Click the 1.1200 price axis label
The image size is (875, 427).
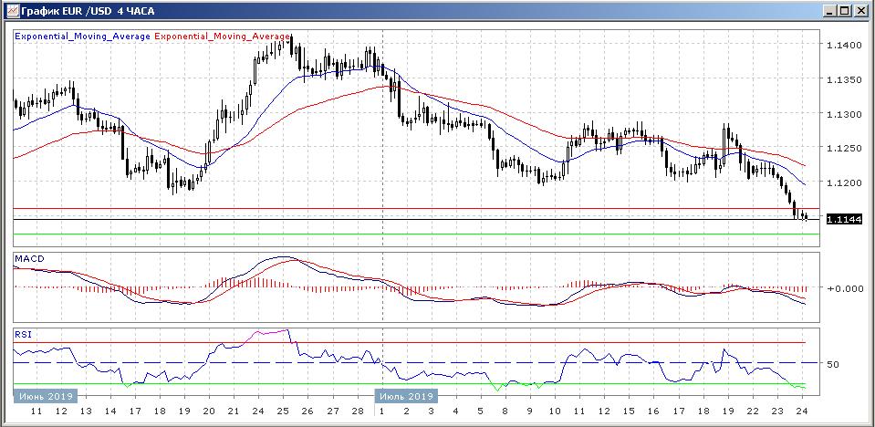844,182
